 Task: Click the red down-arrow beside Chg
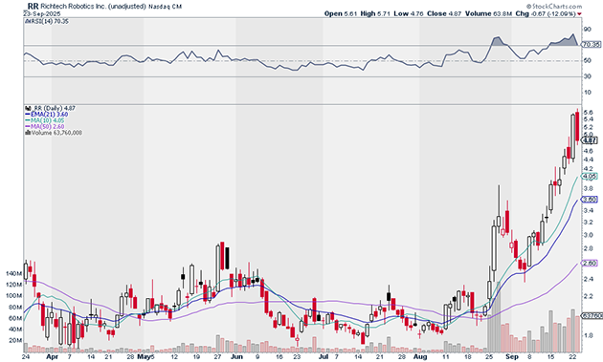pos(579,13)
